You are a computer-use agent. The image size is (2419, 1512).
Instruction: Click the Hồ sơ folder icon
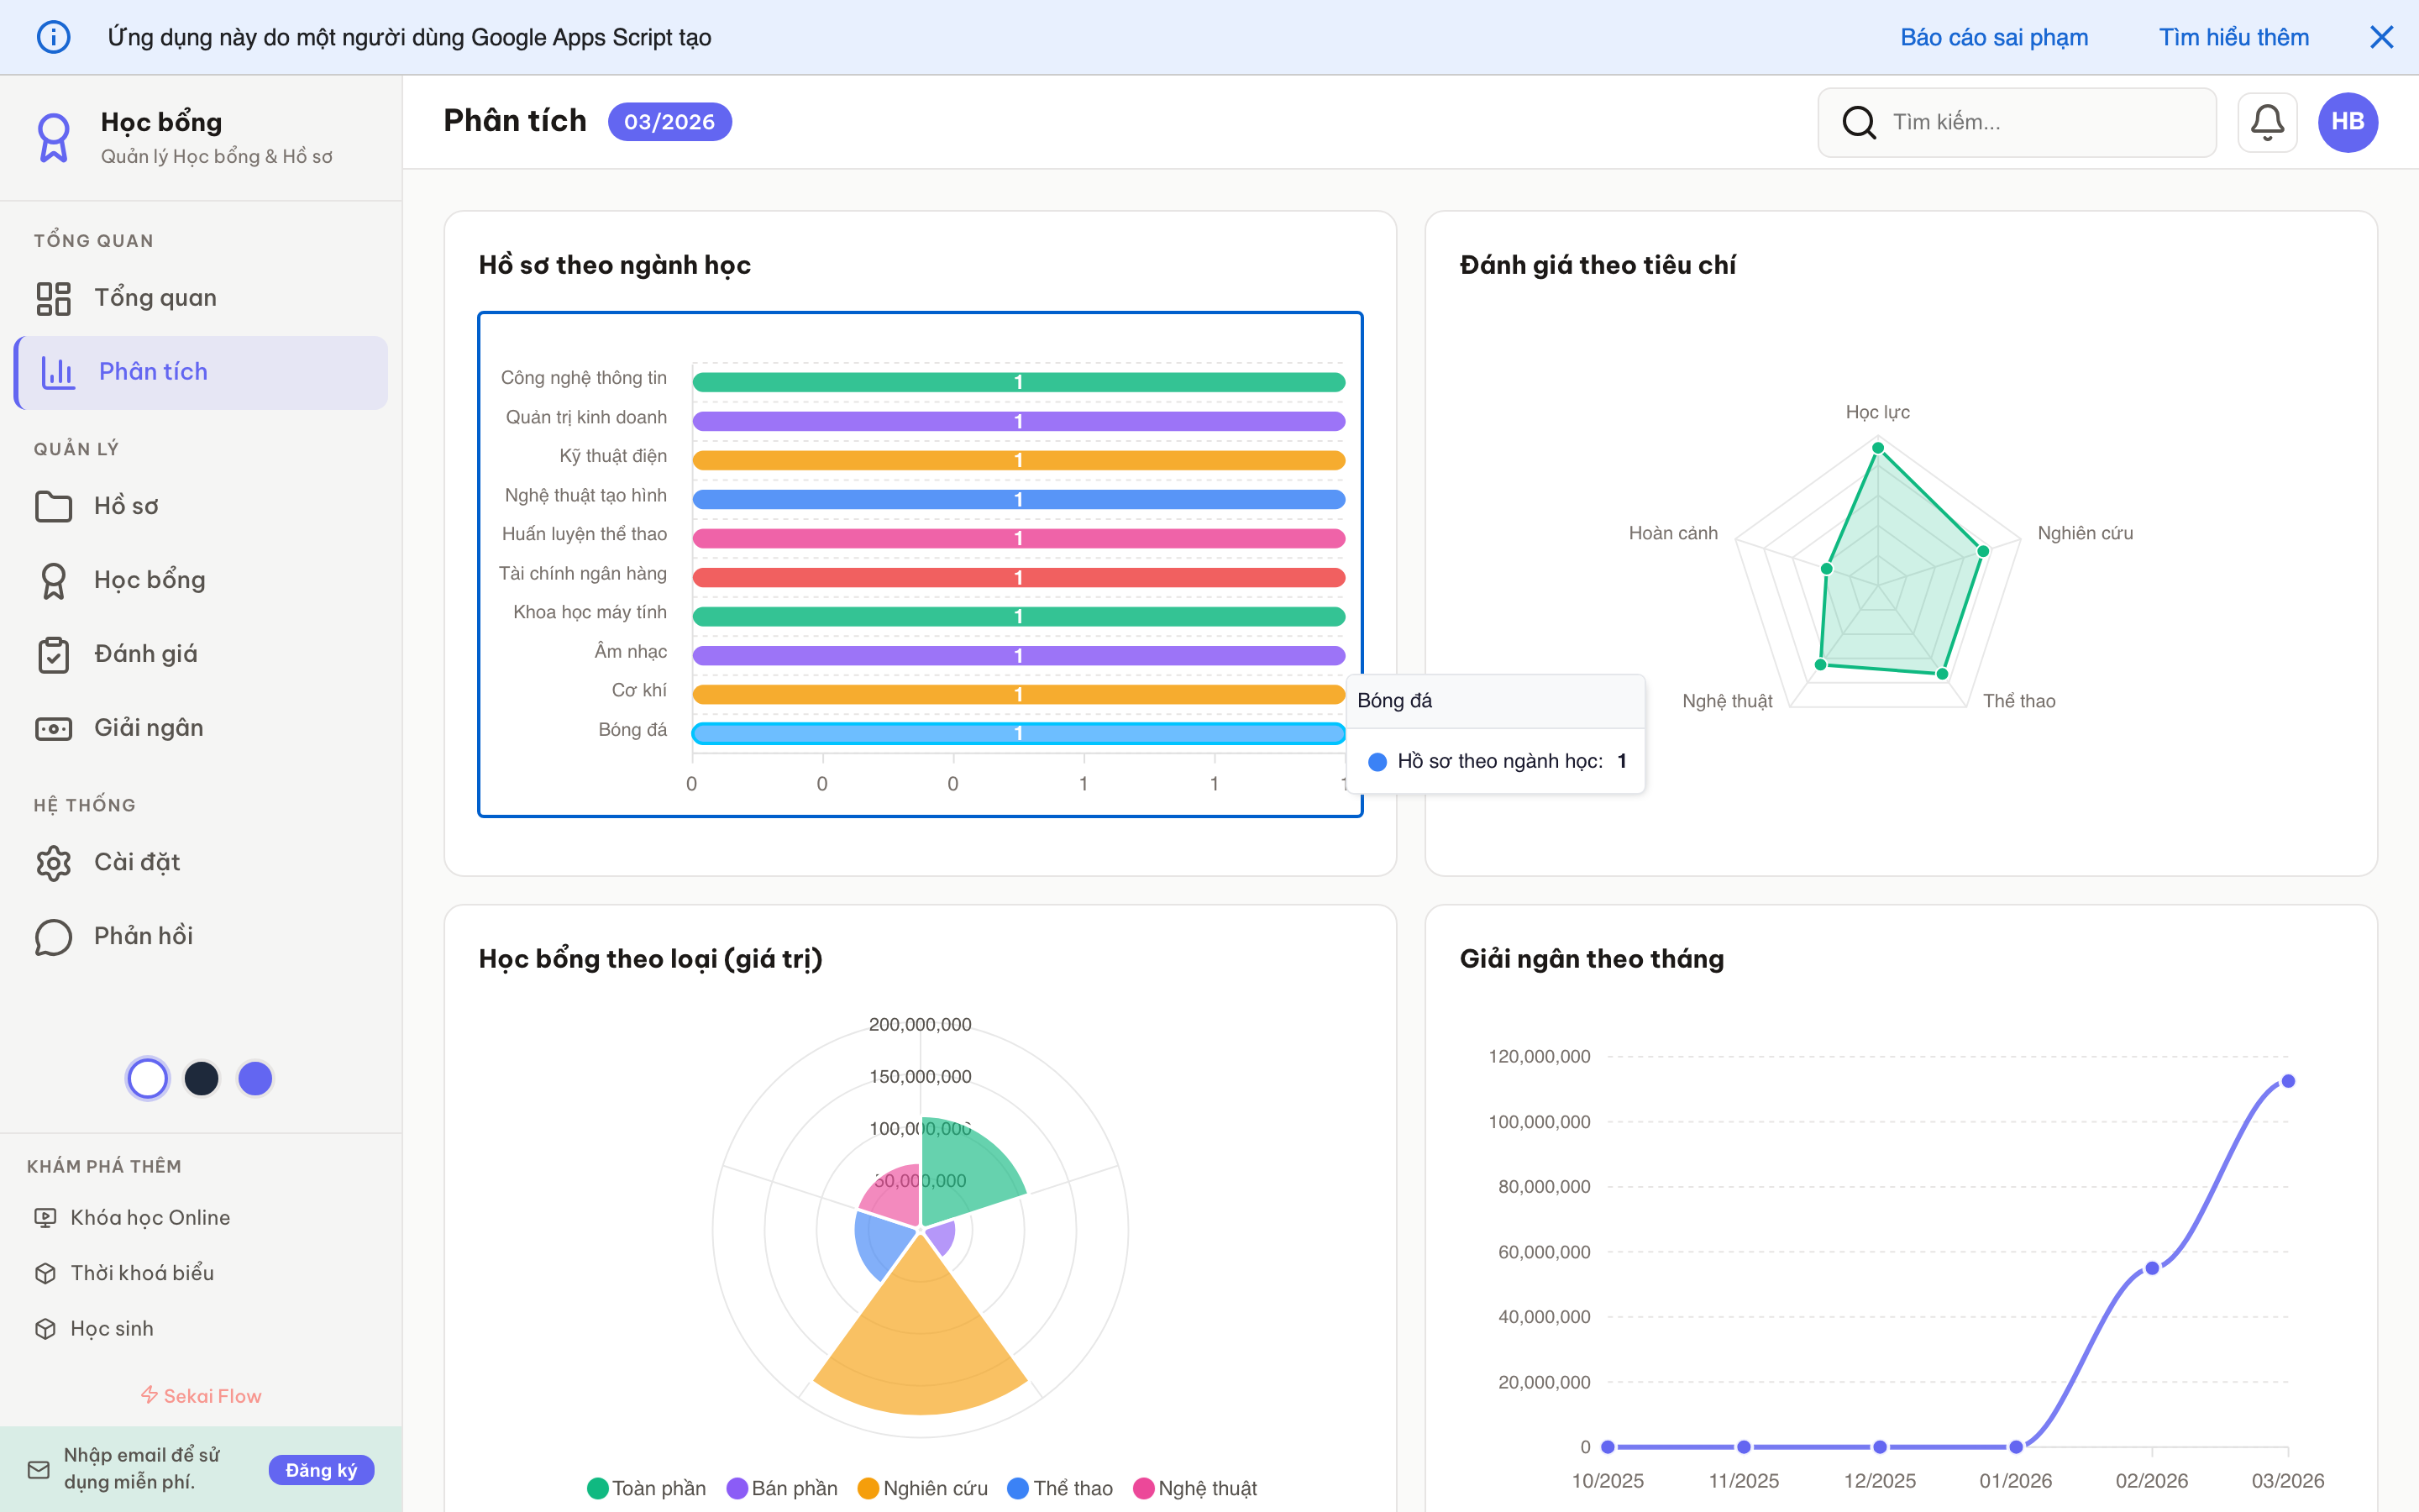pos(53,506)
